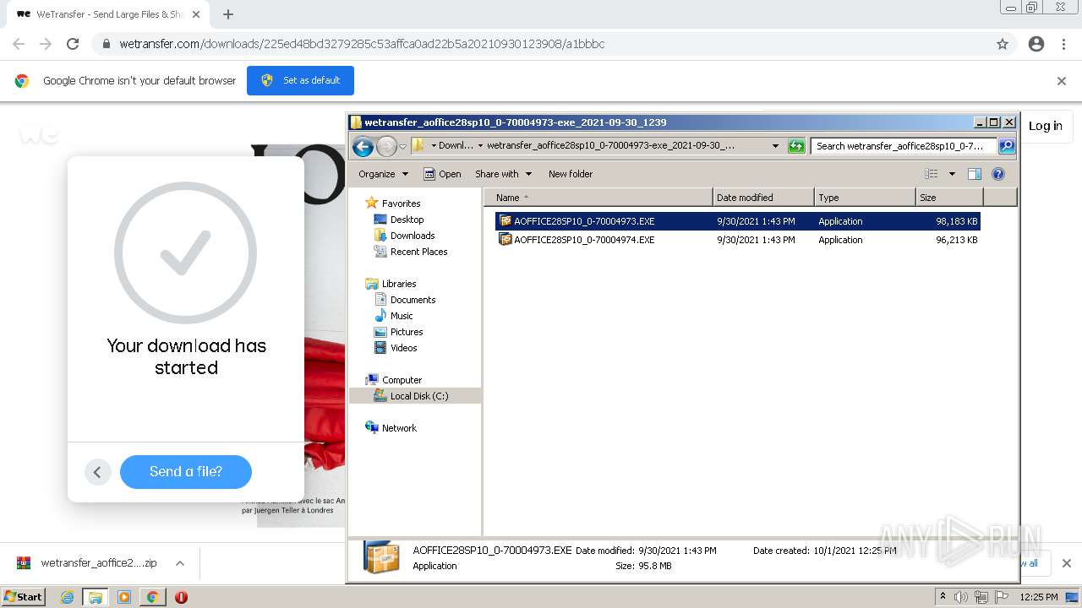Sort files by Name column

pyautogui.click(x=598, y=198)
